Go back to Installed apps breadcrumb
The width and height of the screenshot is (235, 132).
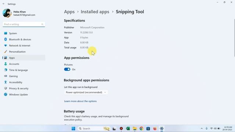point(95,12)
